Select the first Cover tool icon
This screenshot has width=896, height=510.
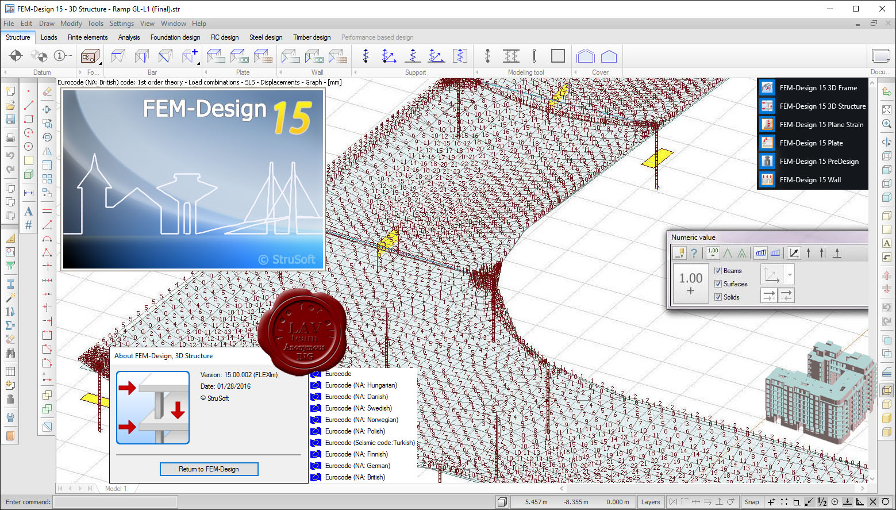click(x=585, y=56)
